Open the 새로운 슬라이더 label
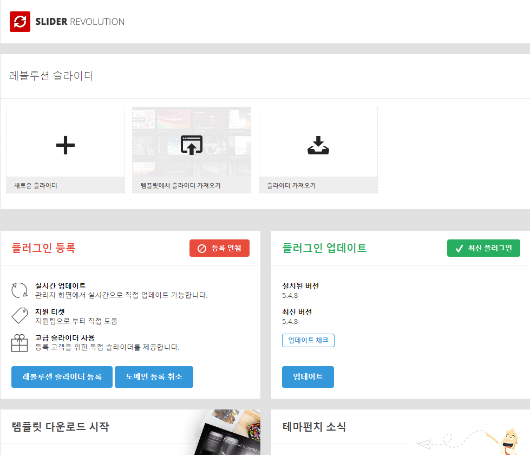 36,185
